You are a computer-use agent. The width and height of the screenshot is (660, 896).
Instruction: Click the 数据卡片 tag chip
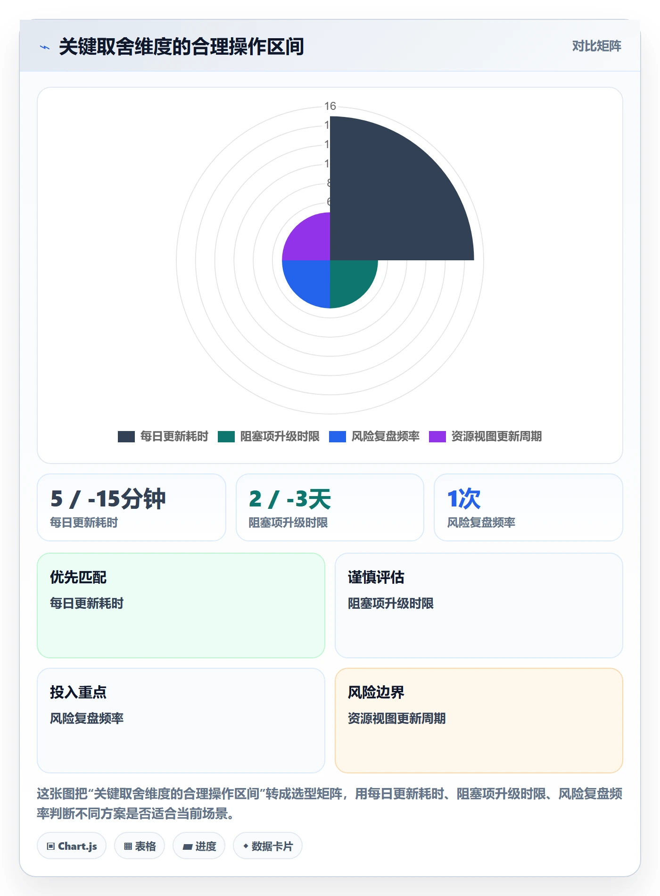(x=268, y=846)
